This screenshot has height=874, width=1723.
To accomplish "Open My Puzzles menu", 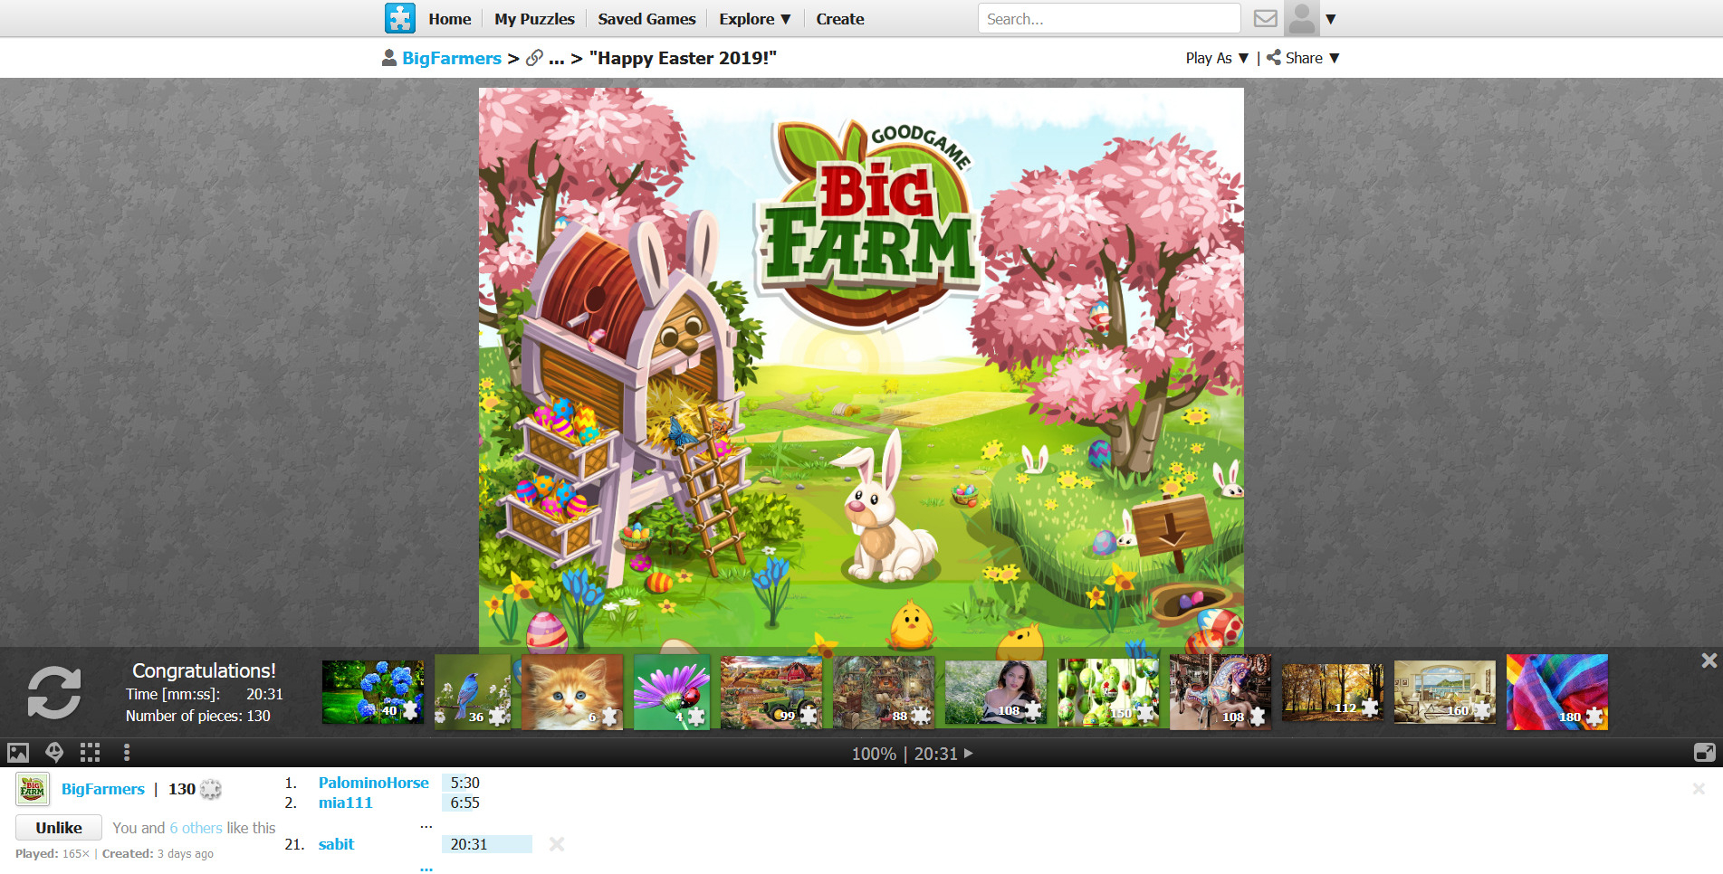I will (534, 19).
